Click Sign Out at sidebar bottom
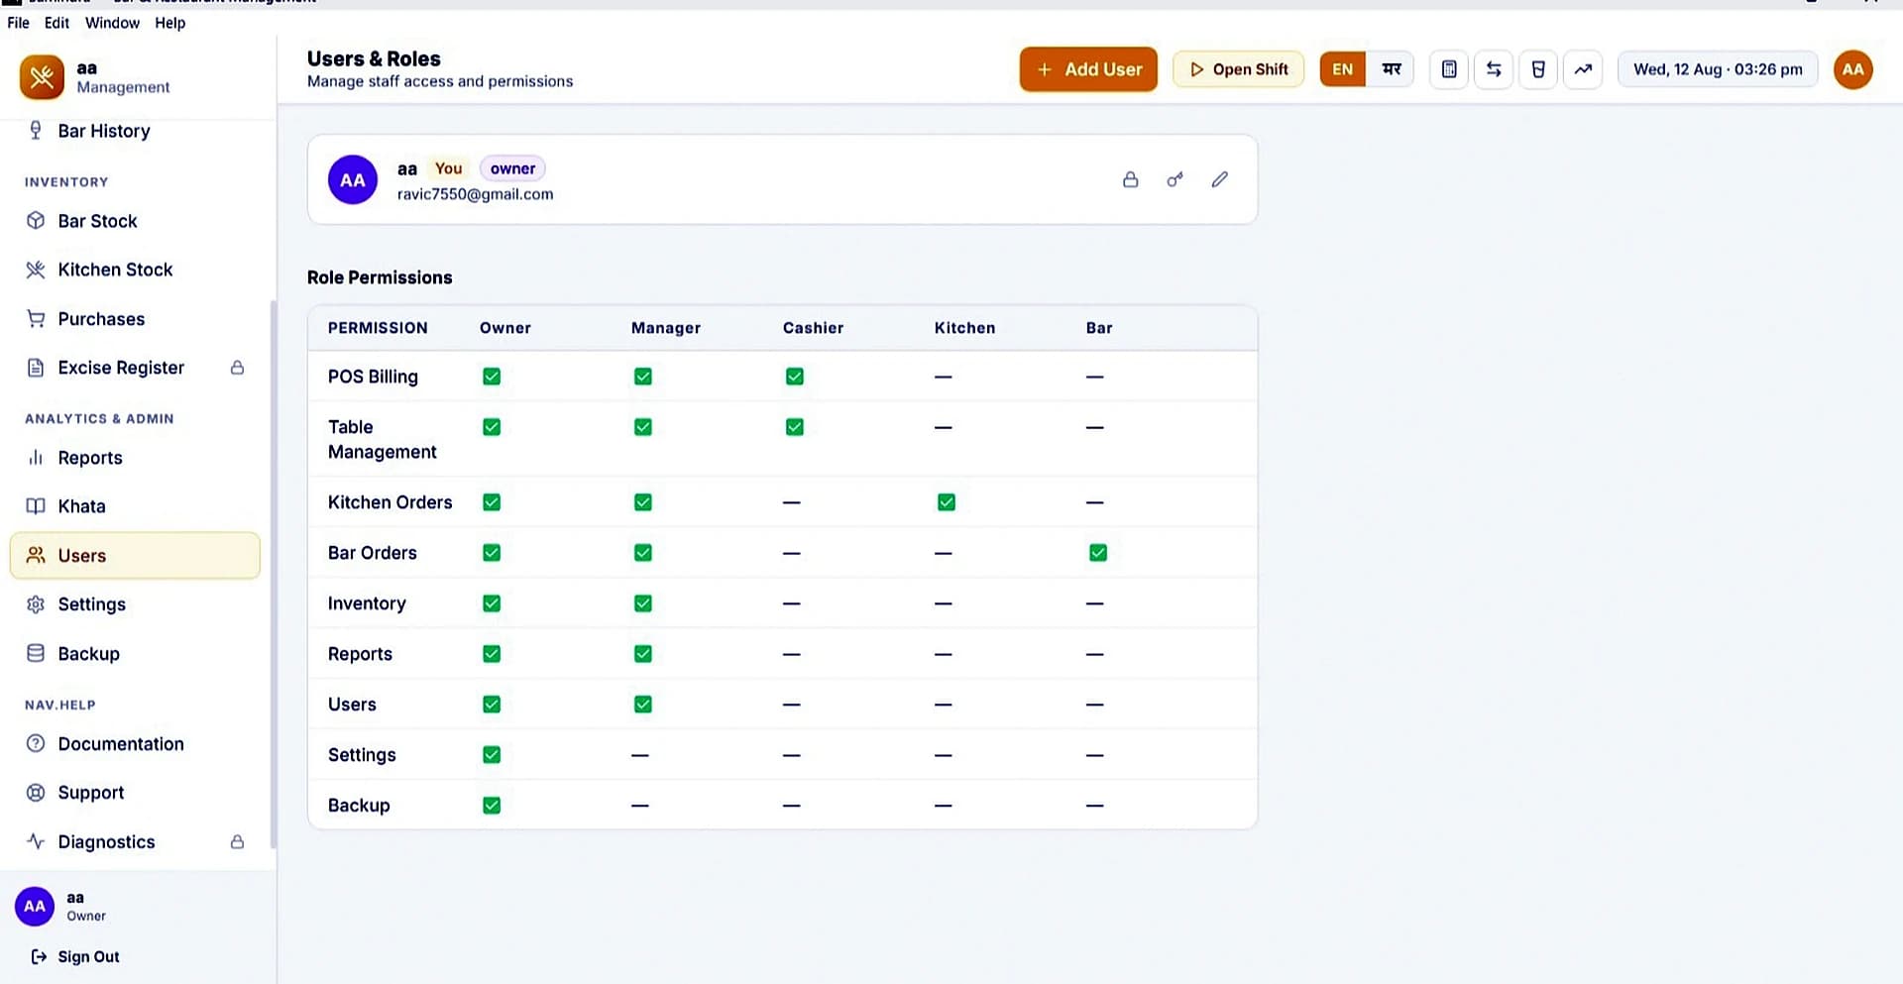The height and width of the screenshot is (984, 1903). [x=75, y=956]
